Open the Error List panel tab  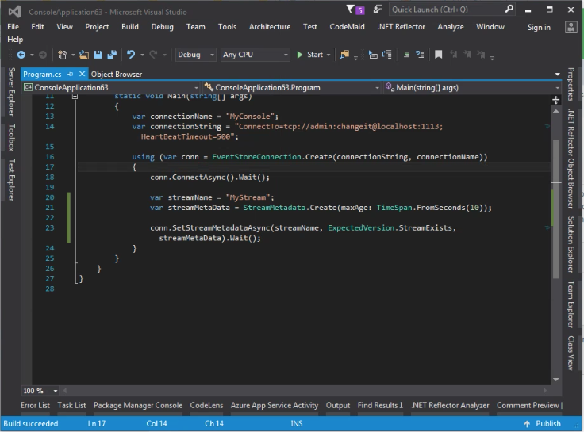point(36,405)
